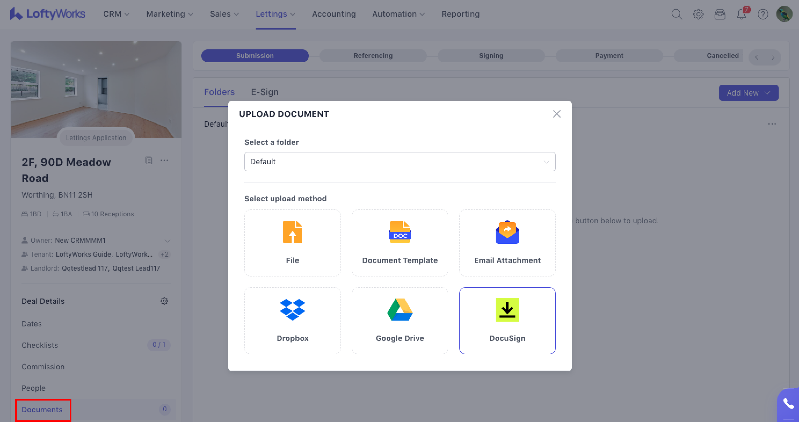Select the DocuSign upload method

pos(507,320)
